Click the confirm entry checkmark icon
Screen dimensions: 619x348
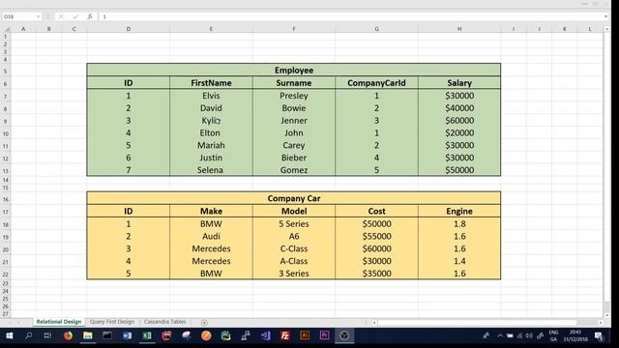tap(75, 16)
